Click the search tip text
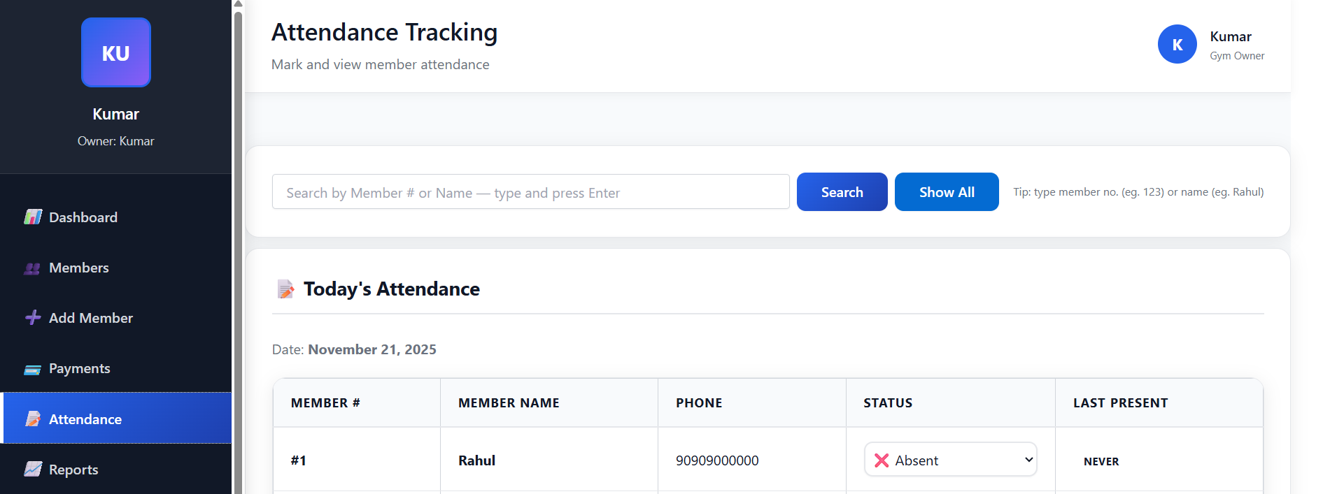This screenshot has height=494, width=1330. coord(1138,192)
